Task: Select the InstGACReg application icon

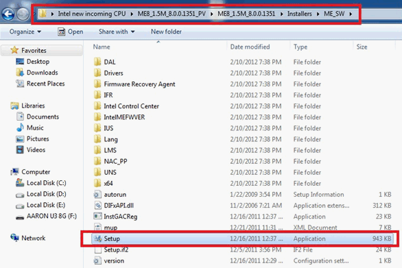Action: [x=97, y=216]
